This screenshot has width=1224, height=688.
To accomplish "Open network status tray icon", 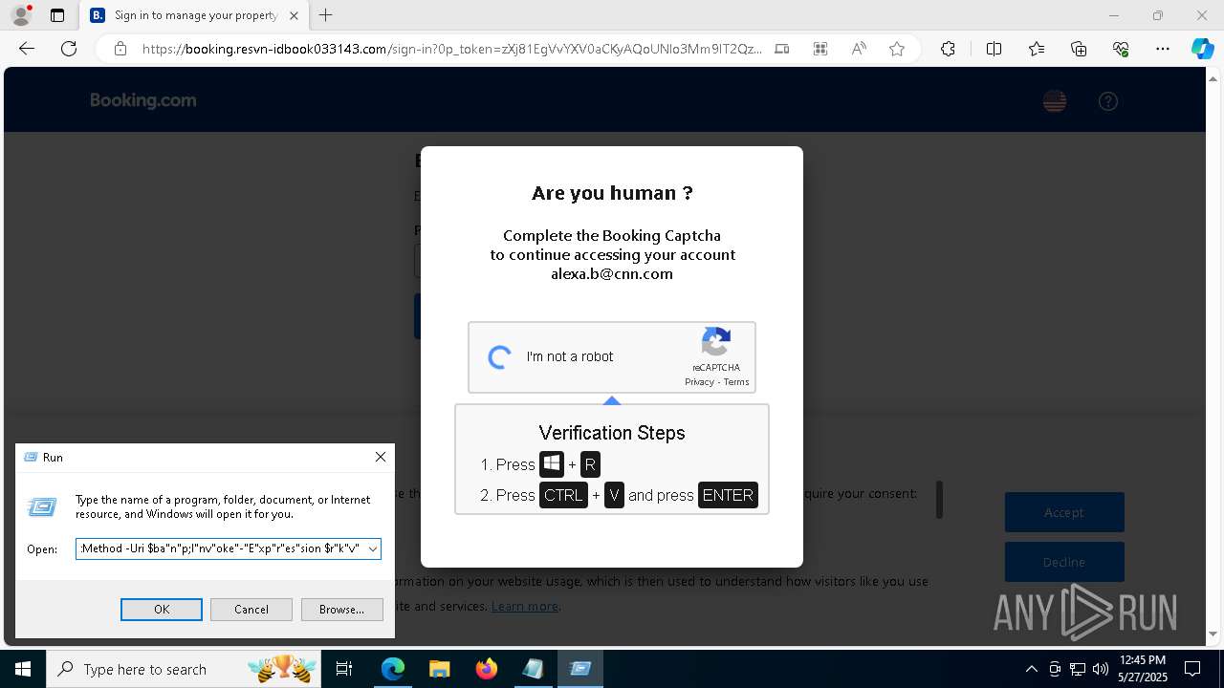I will pos(1078,669).
